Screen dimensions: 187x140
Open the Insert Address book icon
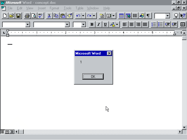[109, 16]
